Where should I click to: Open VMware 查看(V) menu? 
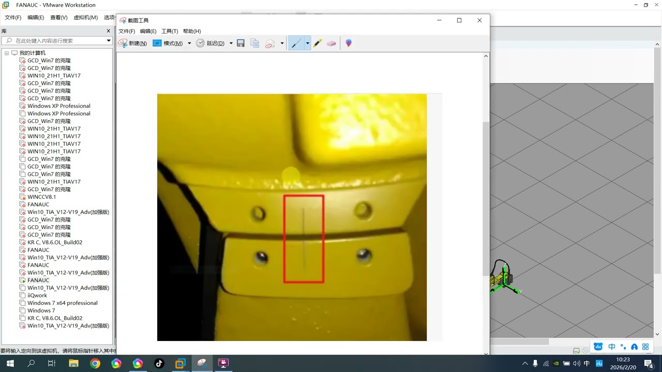(58, 18)
